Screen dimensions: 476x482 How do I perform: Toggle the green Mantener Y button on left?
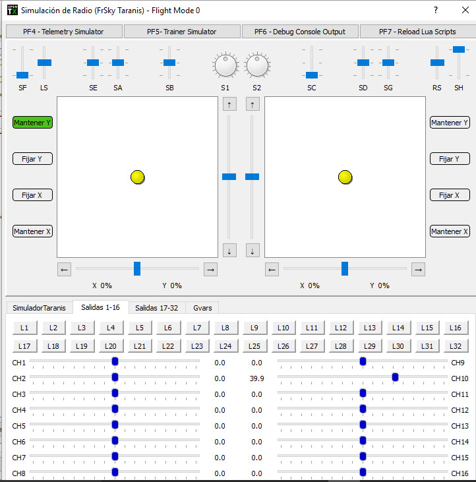[x=32, y=123]
